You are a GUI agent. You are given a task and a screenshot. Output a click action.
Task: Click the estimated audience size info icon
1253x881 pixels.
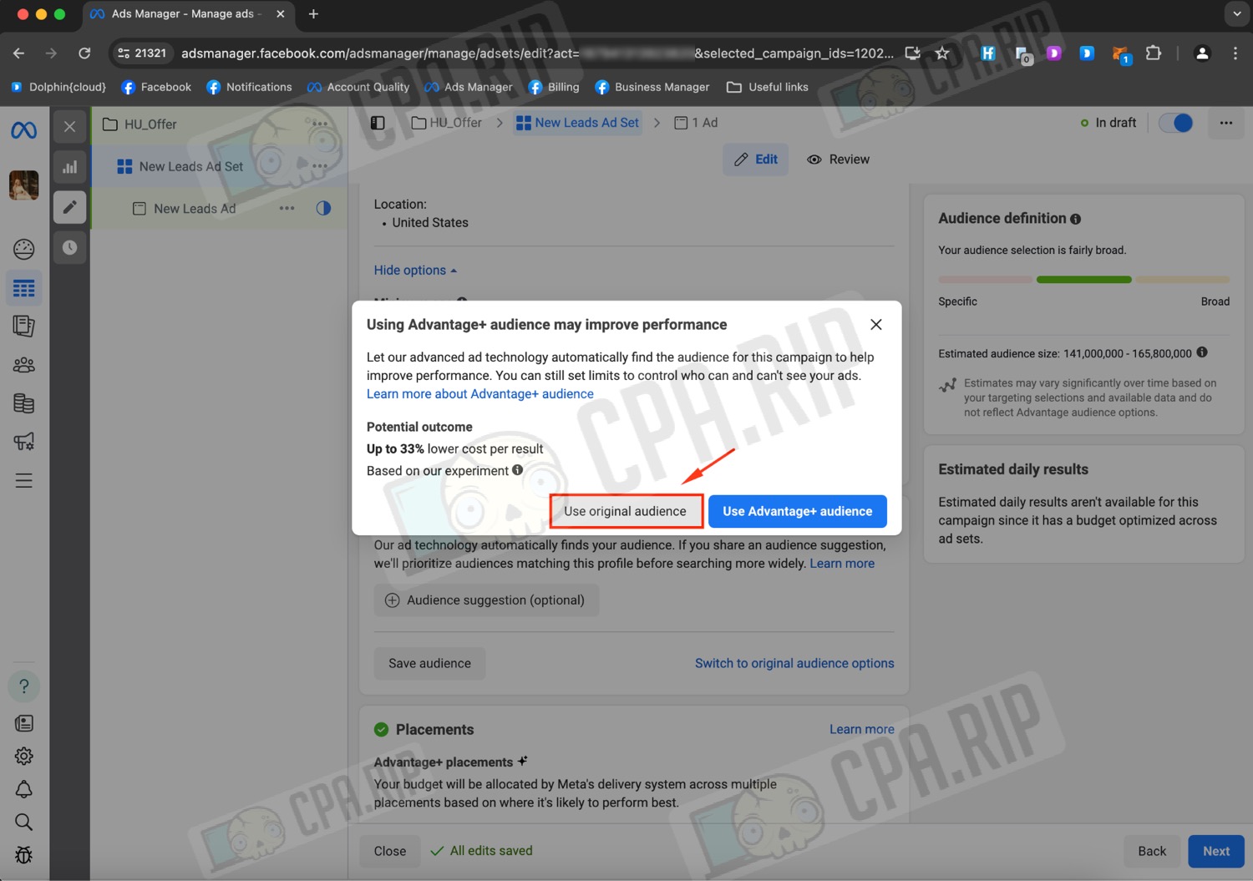(x=1202, y=352)
